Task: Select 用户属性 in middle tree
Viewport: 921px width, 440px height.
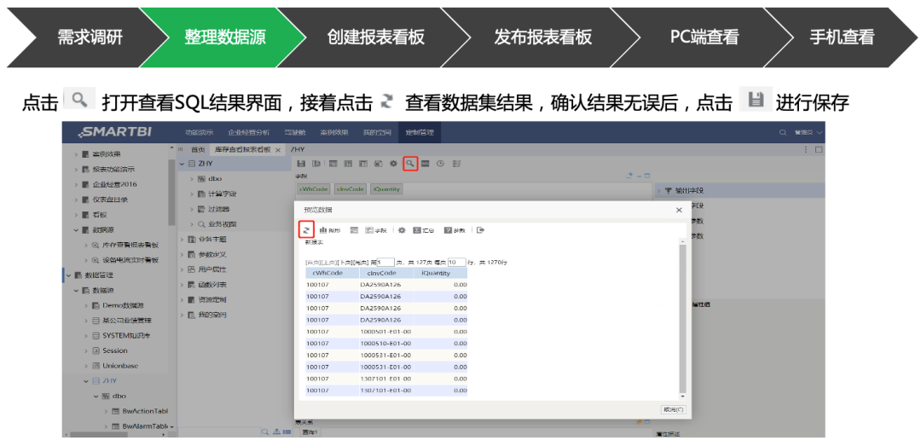Action: click(212, 269)
